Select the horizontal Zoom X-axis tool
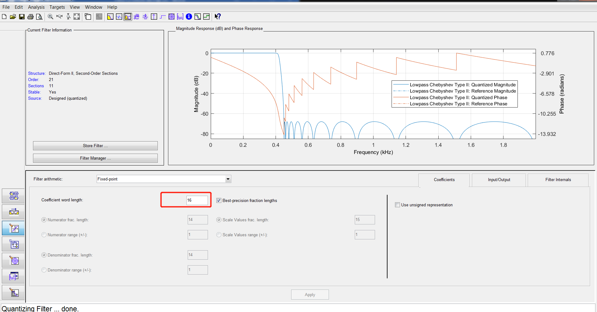 [59, 17]
